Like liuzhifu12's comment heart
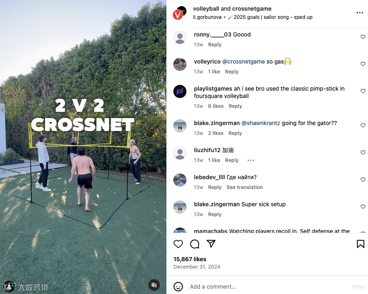 pos(363,153)
